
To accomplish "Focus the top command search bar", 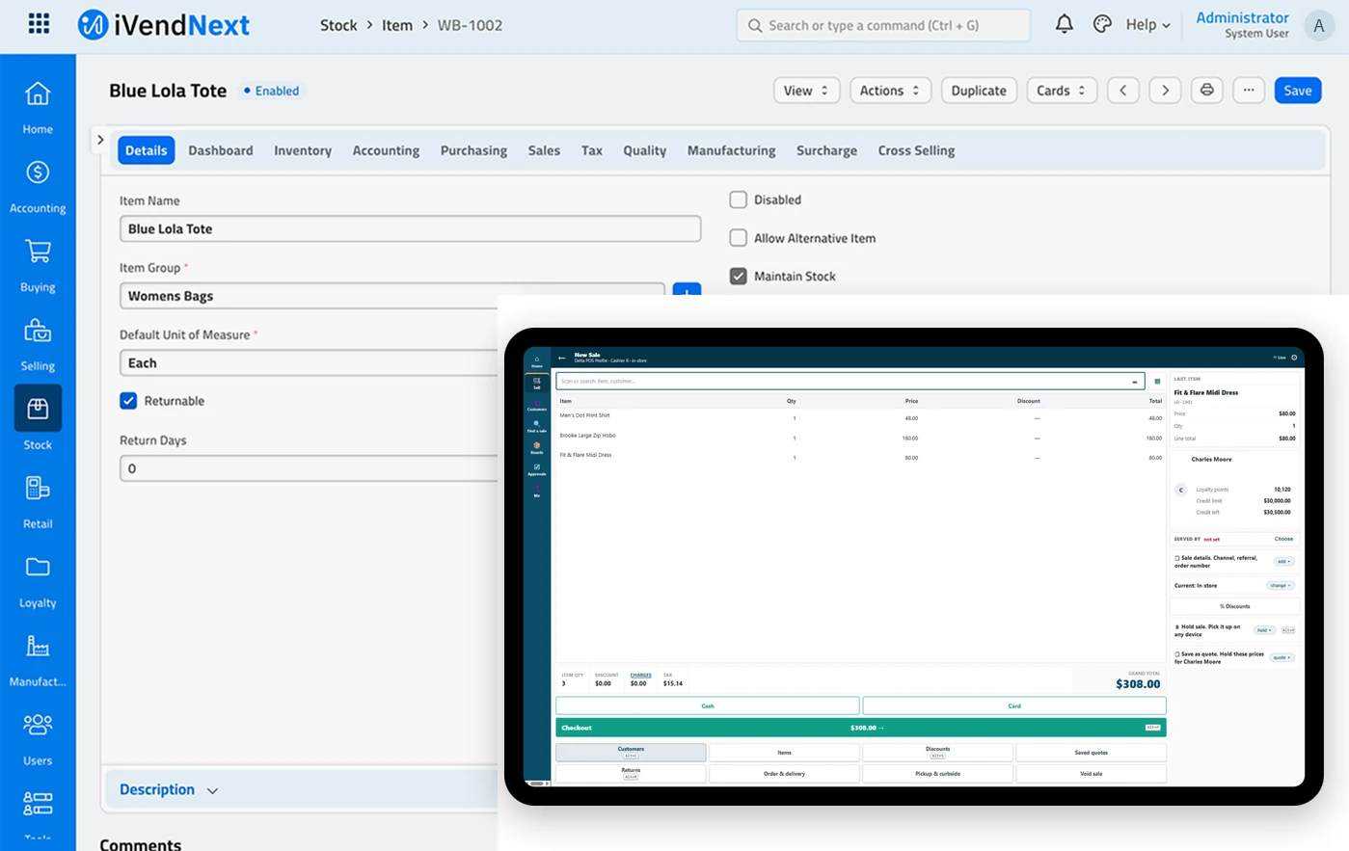I will [x=883, y=25].
